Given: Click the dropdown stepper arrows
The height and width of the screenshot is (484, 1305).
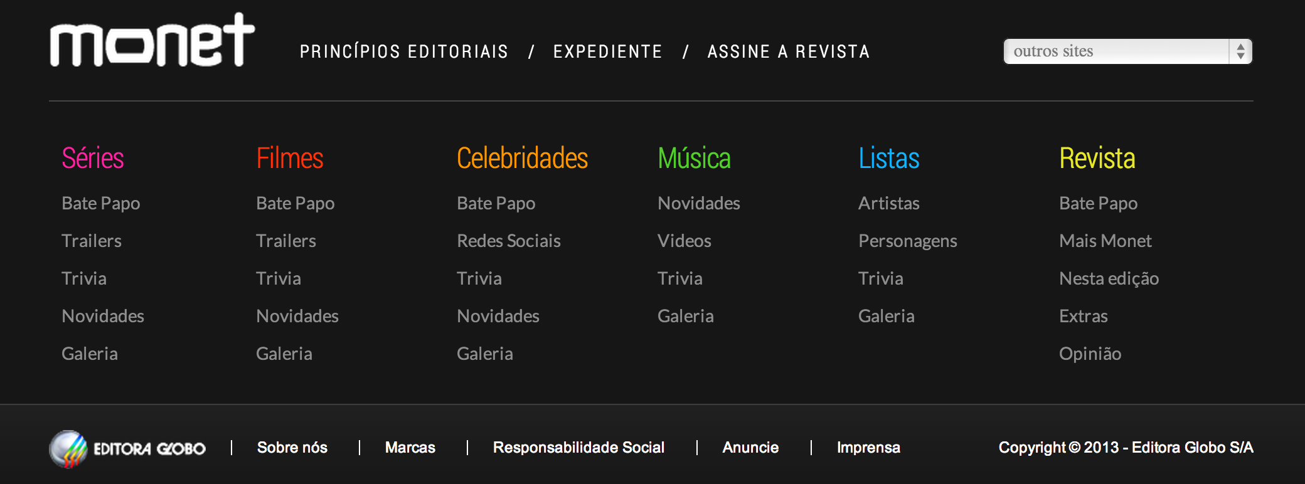Looking at the screenshot, I should pyautogui.click(x=1240, y=51).
